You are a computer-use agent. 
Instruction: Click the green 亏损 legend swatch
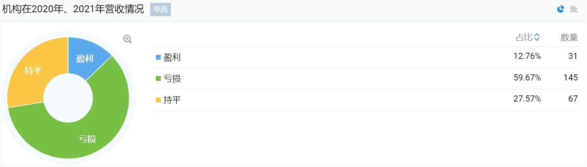(158, 78)
